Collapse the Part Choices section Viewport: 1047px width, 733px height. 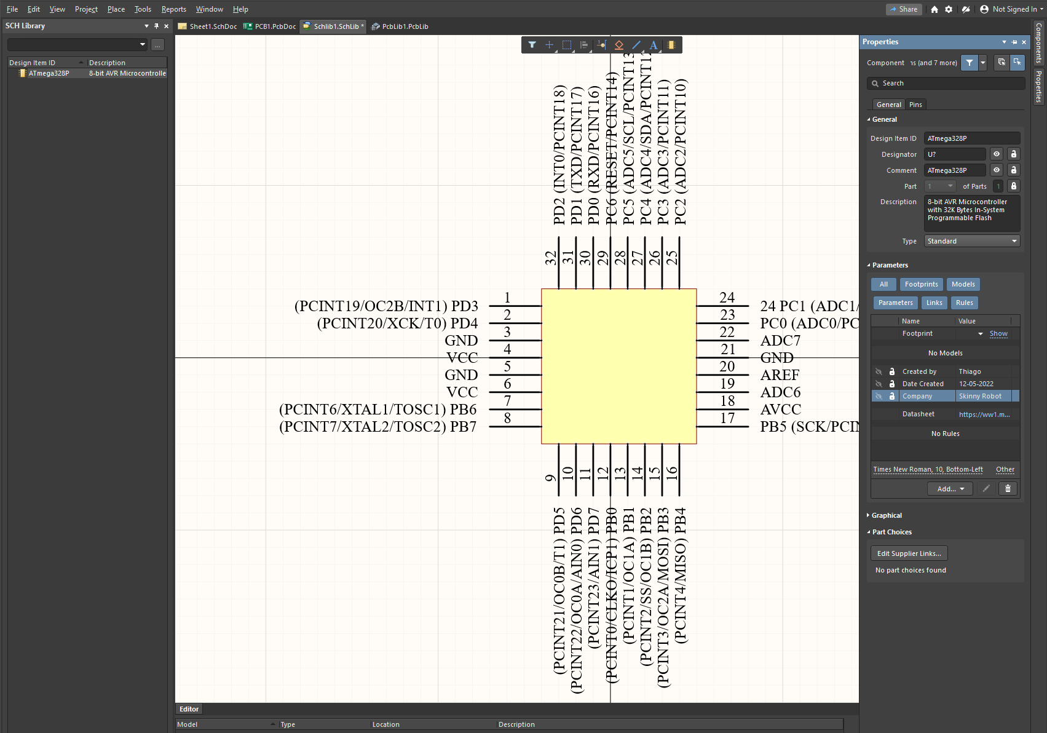pyautogui.click(x=869, y=533)
